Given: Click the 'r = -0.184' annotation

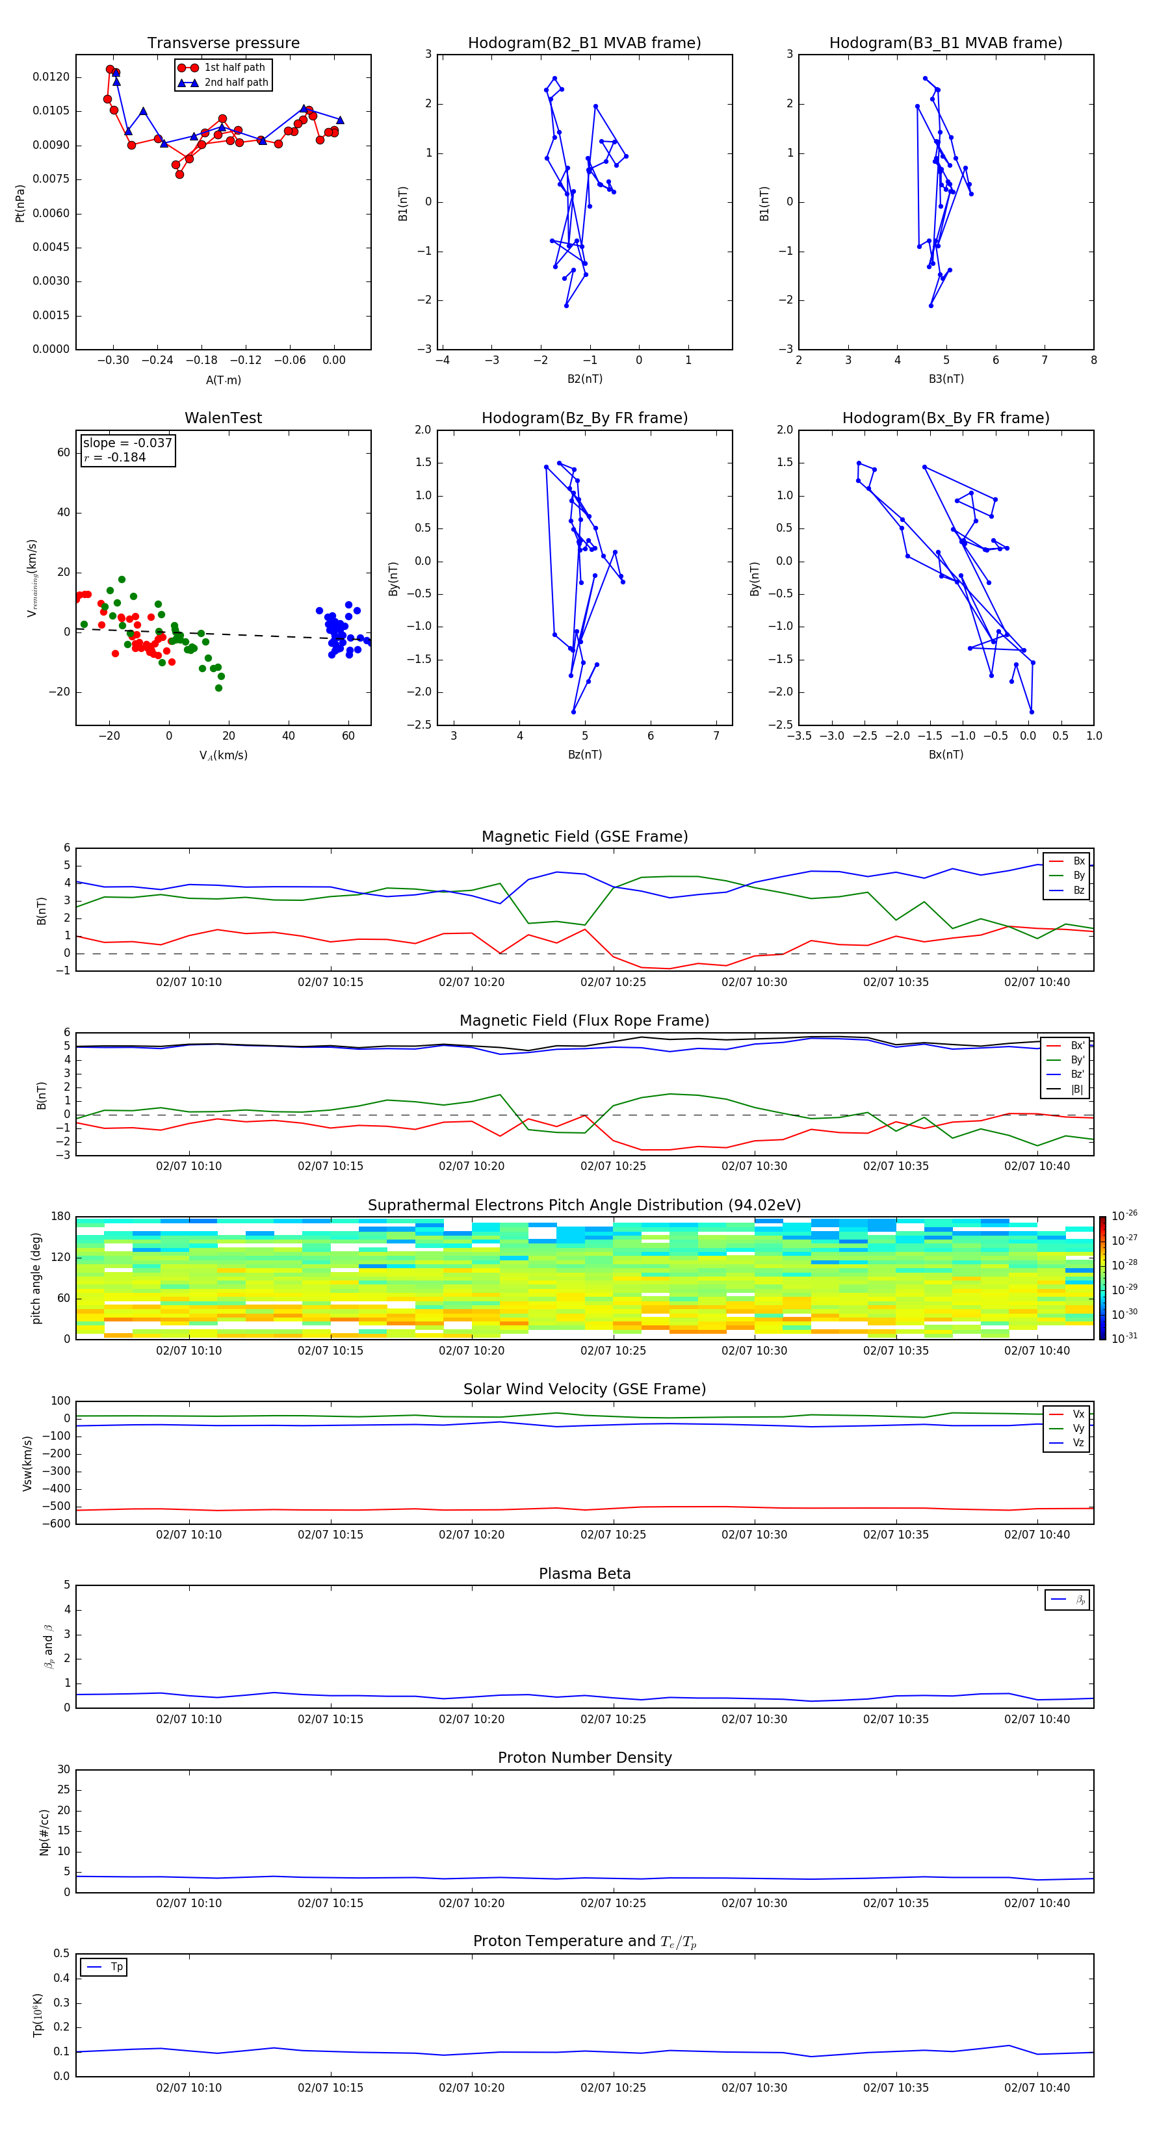Looking at the screenshot, I should click(x=115, y=457).
